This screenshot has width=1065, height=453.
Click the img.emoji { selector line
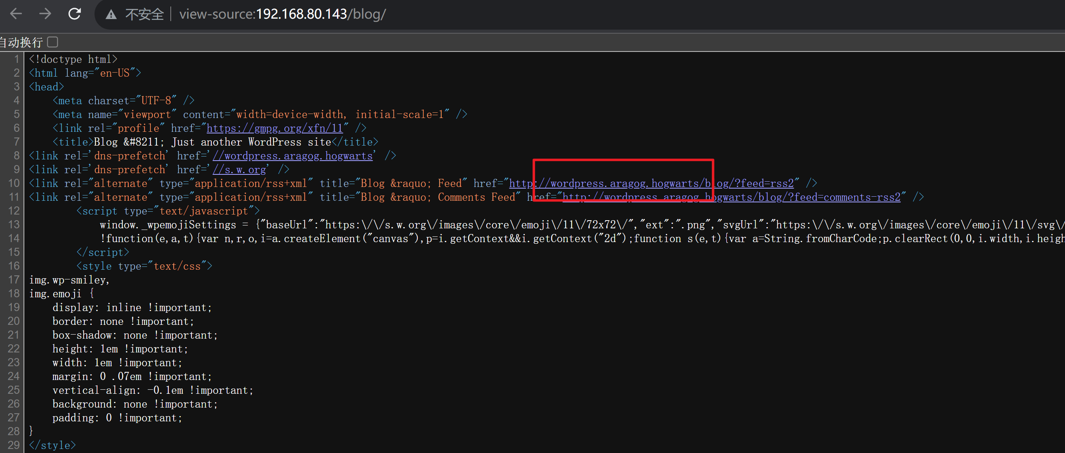click(62, 294)
